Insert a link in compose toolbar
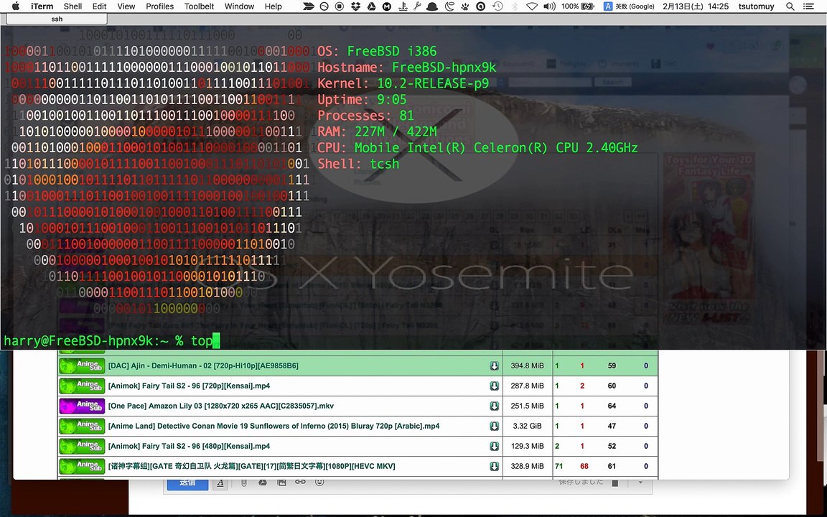 click(x=300, y=482)
